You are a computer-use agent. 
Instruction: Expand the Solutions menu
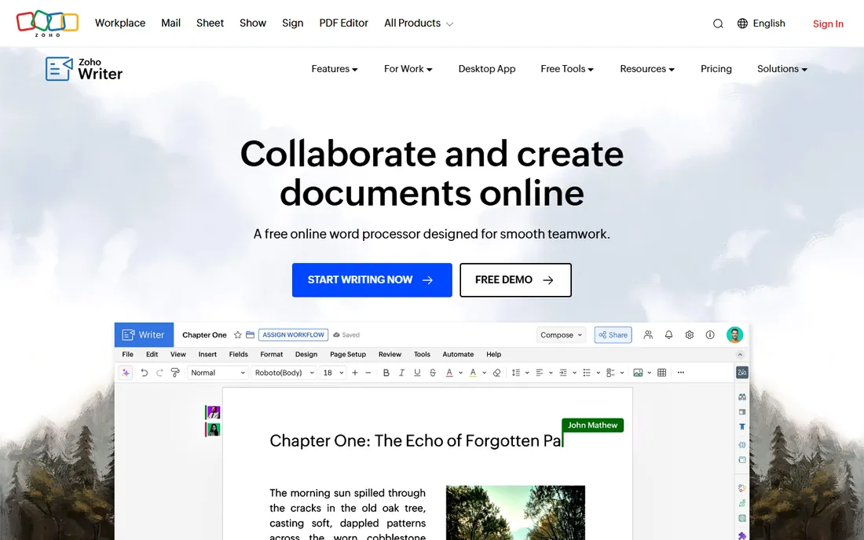pyautogui.click(x=782, y=69)
